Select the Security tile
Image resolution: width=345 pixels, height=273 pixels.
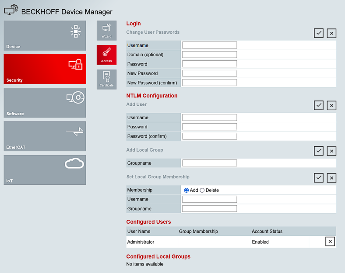coord(45,69)
